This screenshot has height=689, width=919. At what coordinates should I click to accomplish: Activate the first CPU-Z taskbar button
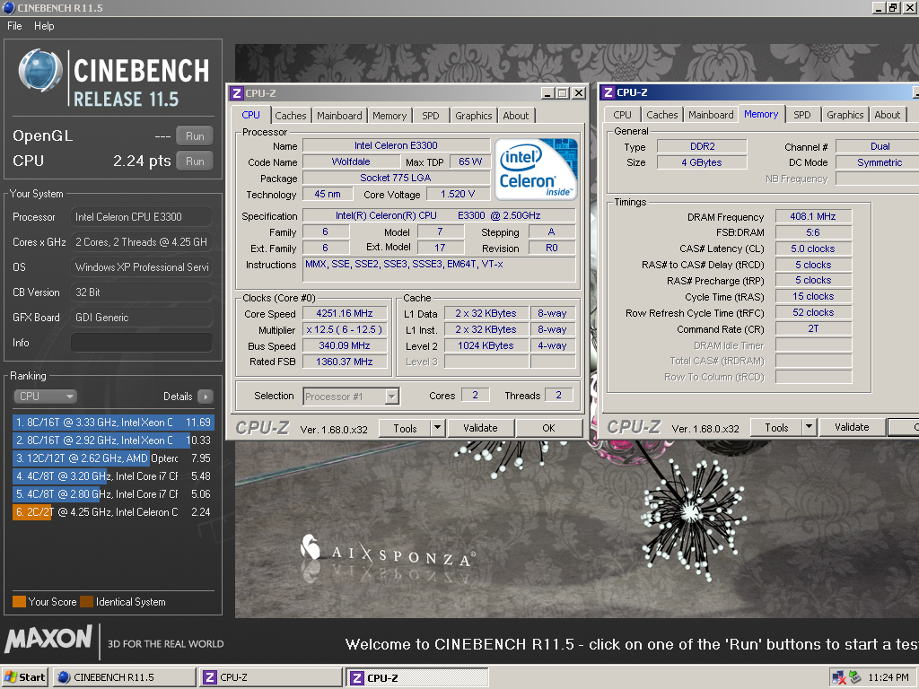271,677
